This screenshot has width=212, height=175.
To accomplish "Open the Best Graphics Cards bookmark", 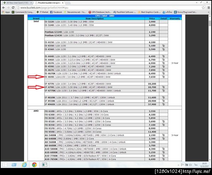I will [x=149, y=12].
